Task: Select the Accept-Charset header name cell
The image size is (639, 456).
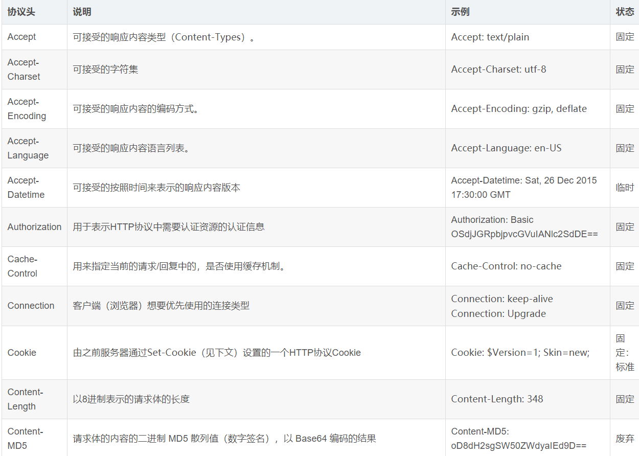Action: (x=24, y=70)
